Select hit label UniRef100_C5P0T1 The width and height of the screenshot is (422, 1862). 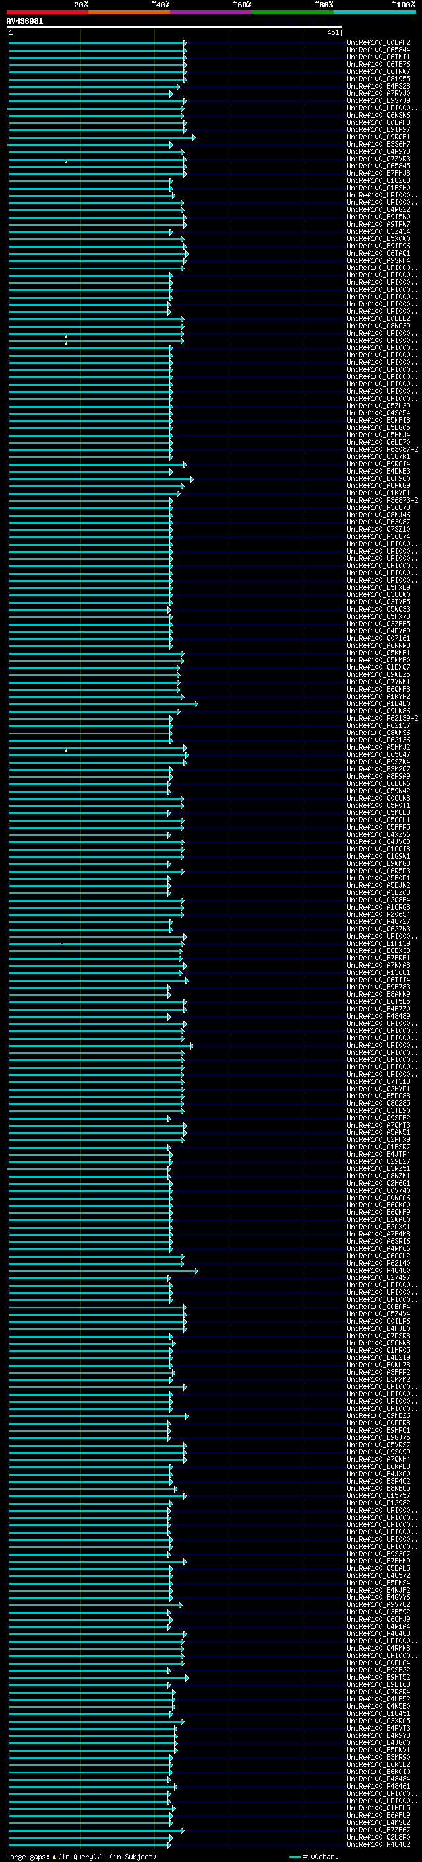tap(378, 805)
